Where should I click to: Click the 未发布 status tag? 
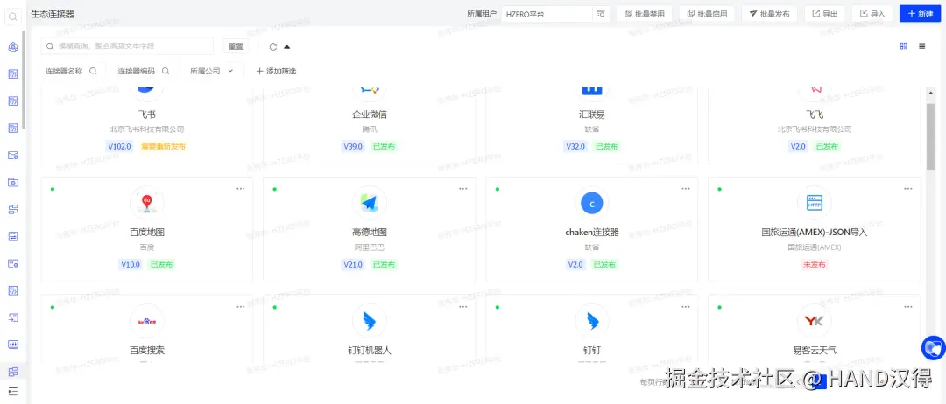tap(814, 264)
